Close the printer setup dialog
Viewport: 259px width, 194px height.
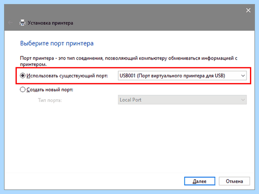click(x=248, y=10)
